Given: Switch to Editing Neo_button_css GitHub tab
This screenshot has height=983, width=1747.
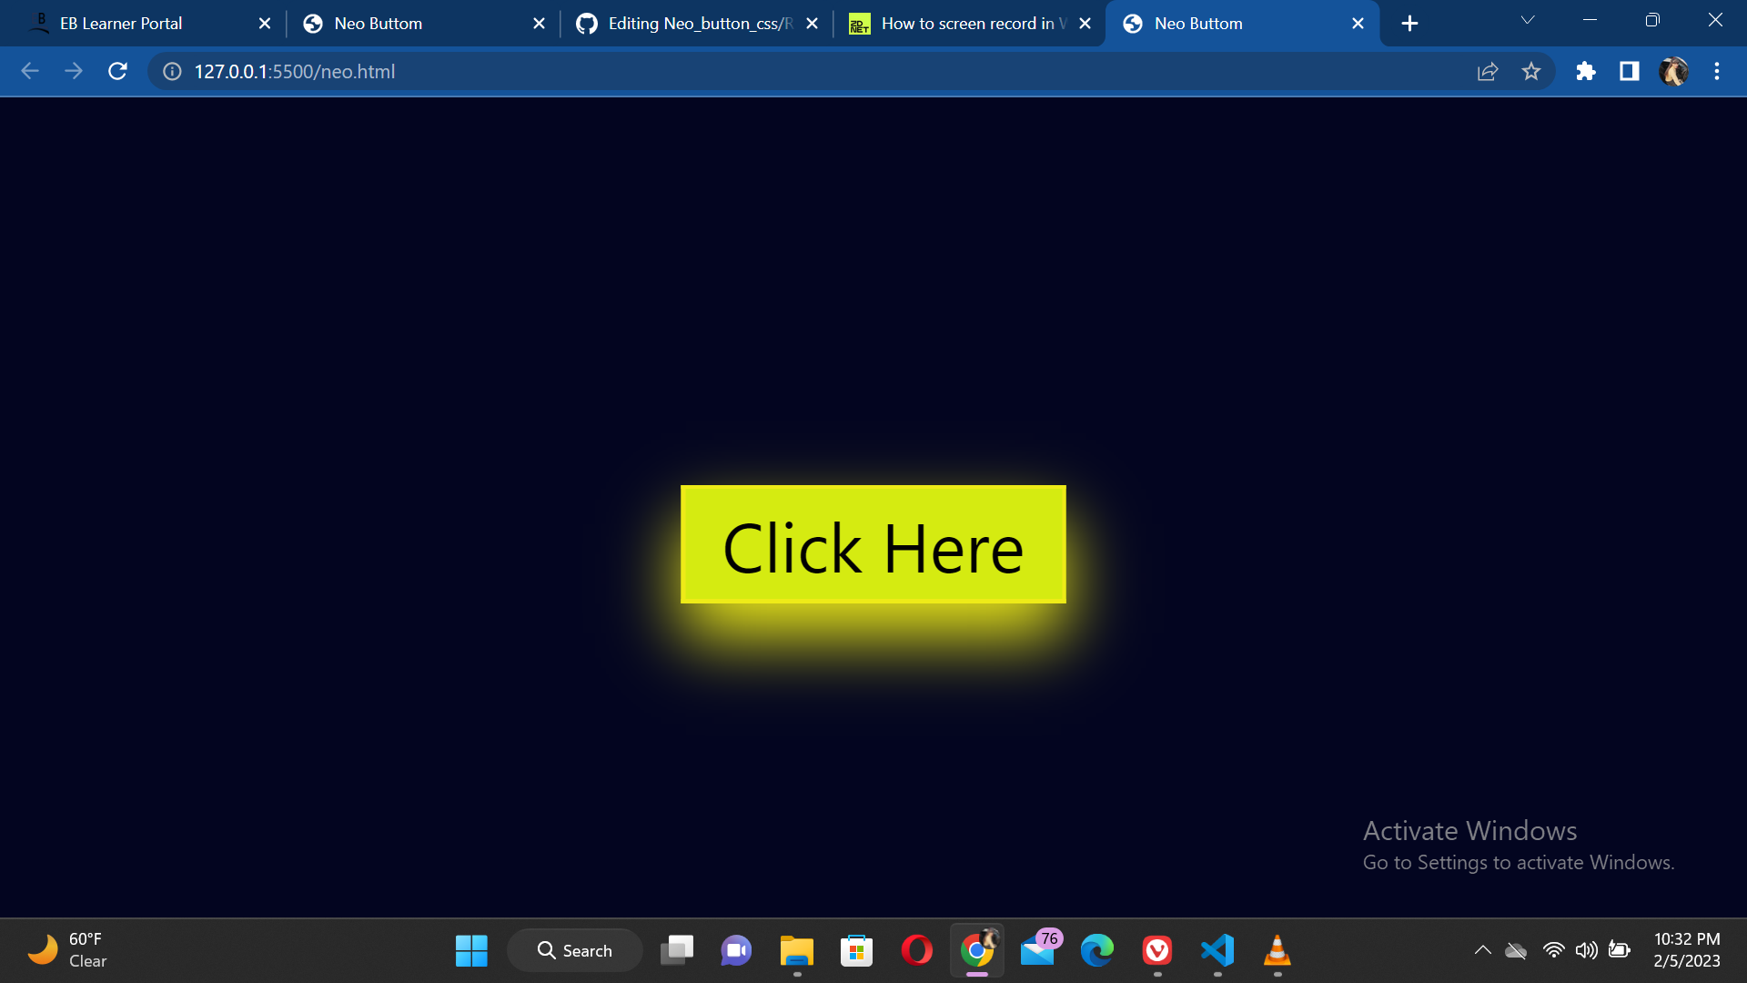Looking at the screenshot, I should tap(692, 24).
